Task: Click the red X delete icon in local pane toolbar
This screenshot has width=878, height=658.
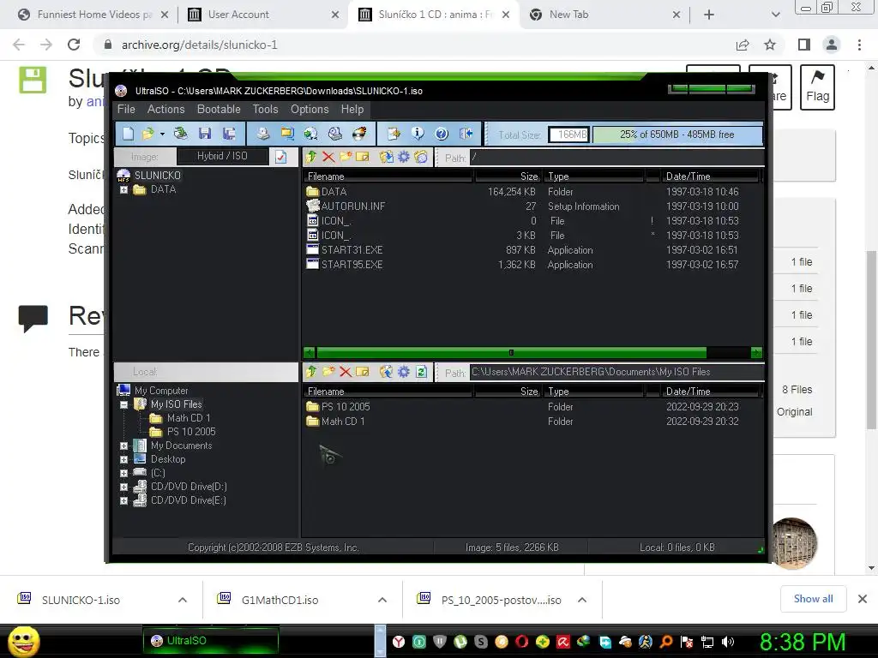Action: point(346,372)
